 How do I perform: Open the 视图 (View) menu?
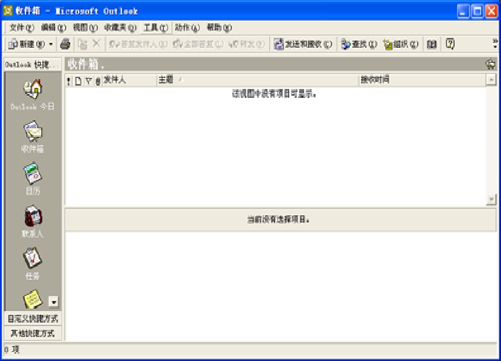point(85,27)
